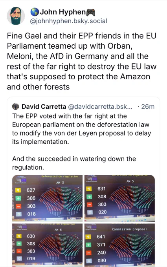Click the red minus icon in AM 5 image
The image size is (167, 267).
(x=90, y=205)
